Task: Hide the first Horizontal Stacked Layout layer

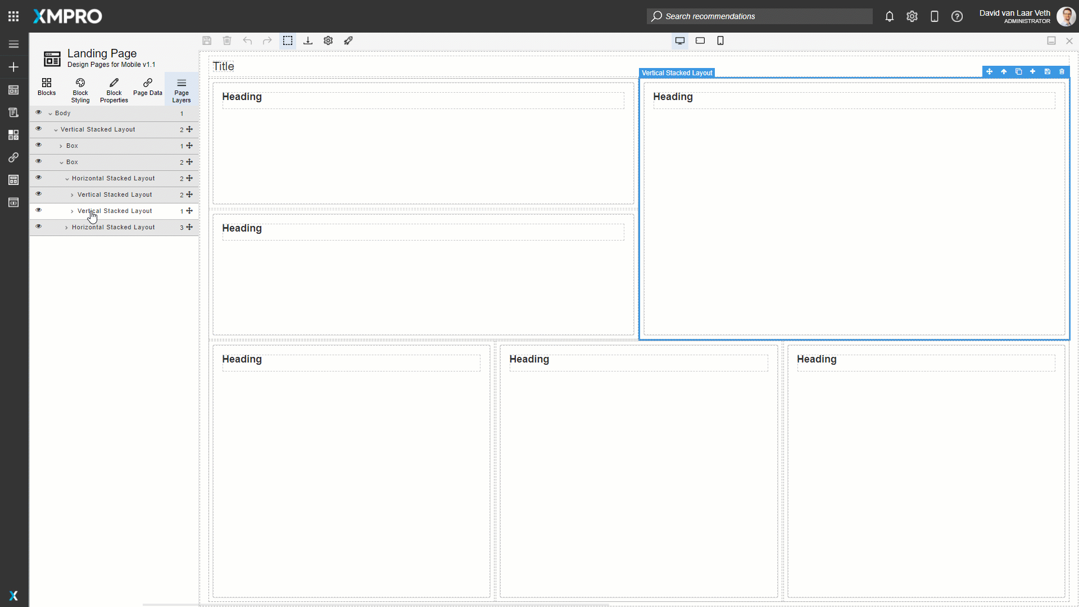Action: tap(39, 178)
